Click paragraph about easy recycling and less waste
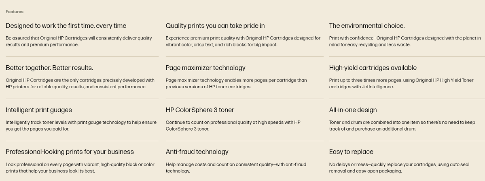 [x=405, y=41]
